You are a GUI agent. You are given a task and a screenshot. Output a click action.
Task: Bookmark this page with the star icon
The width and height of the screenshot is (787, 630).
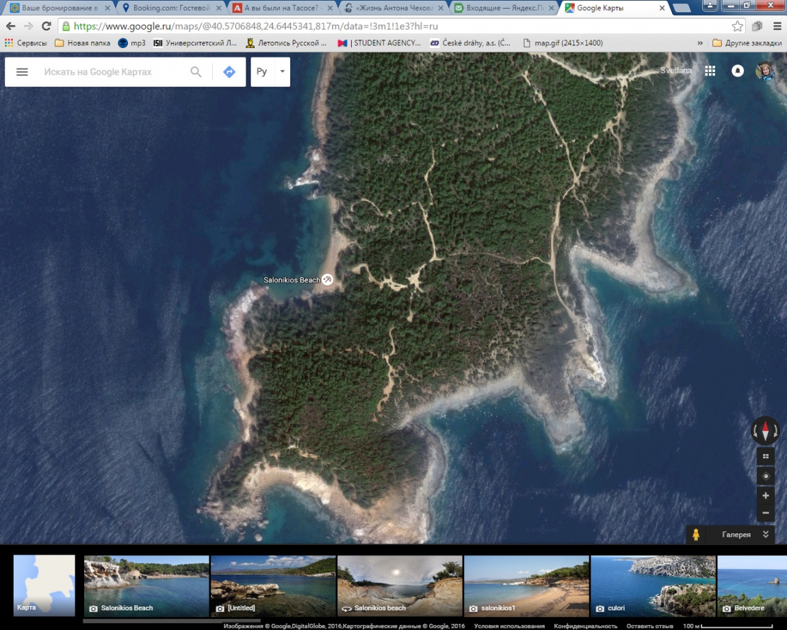pyautogui.click(x=737, y=26)
